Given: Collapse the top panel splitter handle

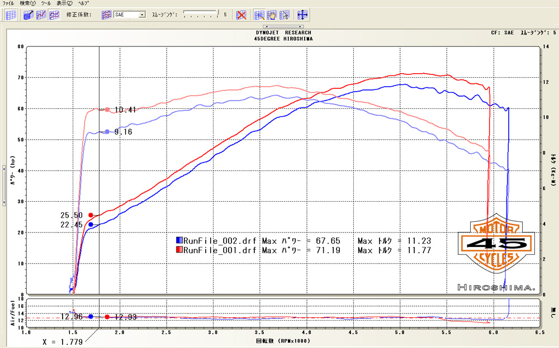Looking at the screenshot, I should [x=283, y=26].
